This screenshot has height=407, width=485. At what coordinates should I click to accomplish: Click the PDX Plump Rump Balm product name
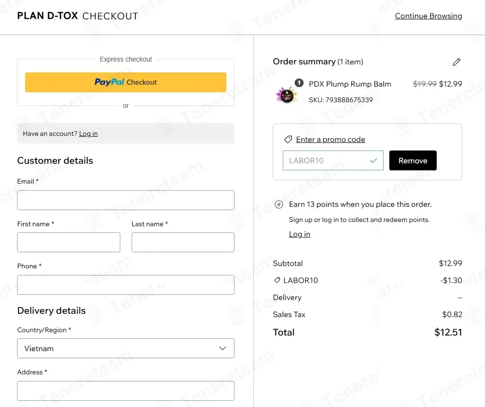350,84
